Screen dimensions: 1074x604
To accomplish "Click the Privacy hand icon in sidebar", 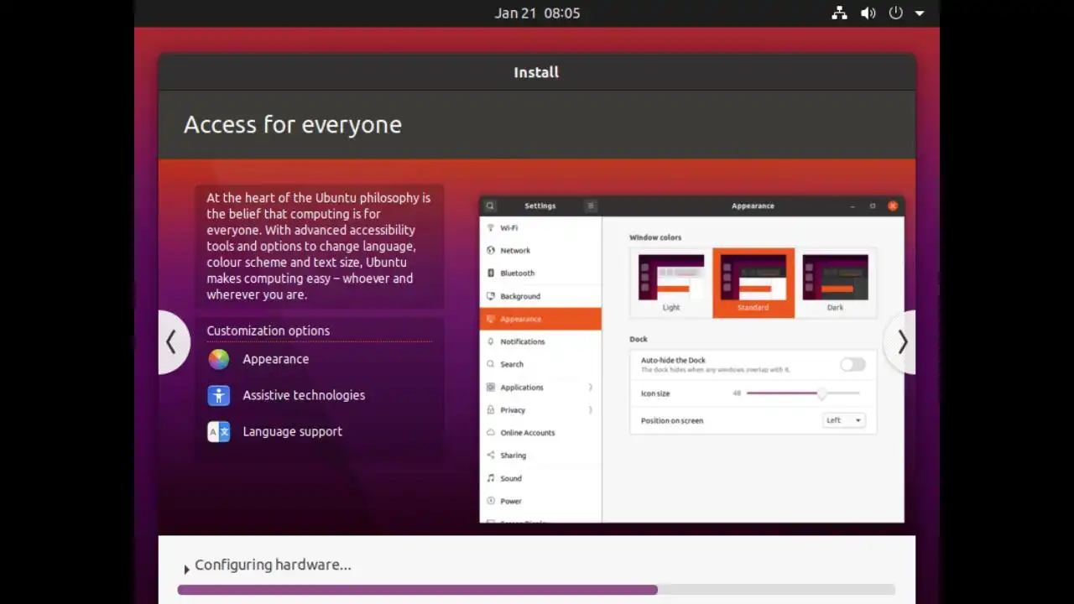I will pyautogui.click(x=491, y=409).
